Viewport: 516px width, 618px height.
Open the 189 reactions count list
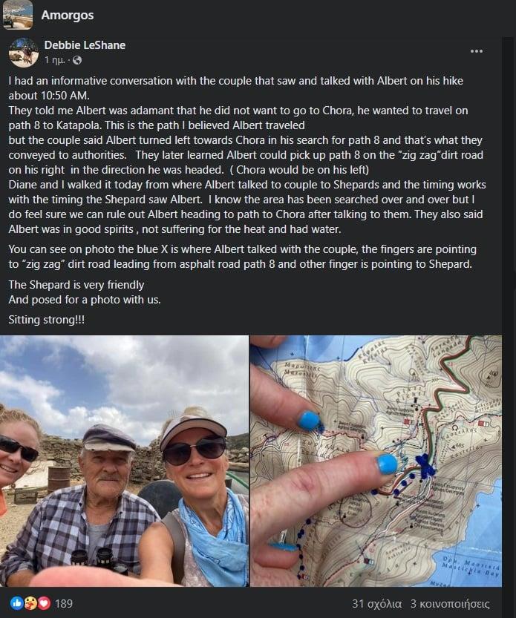[64, 603]
